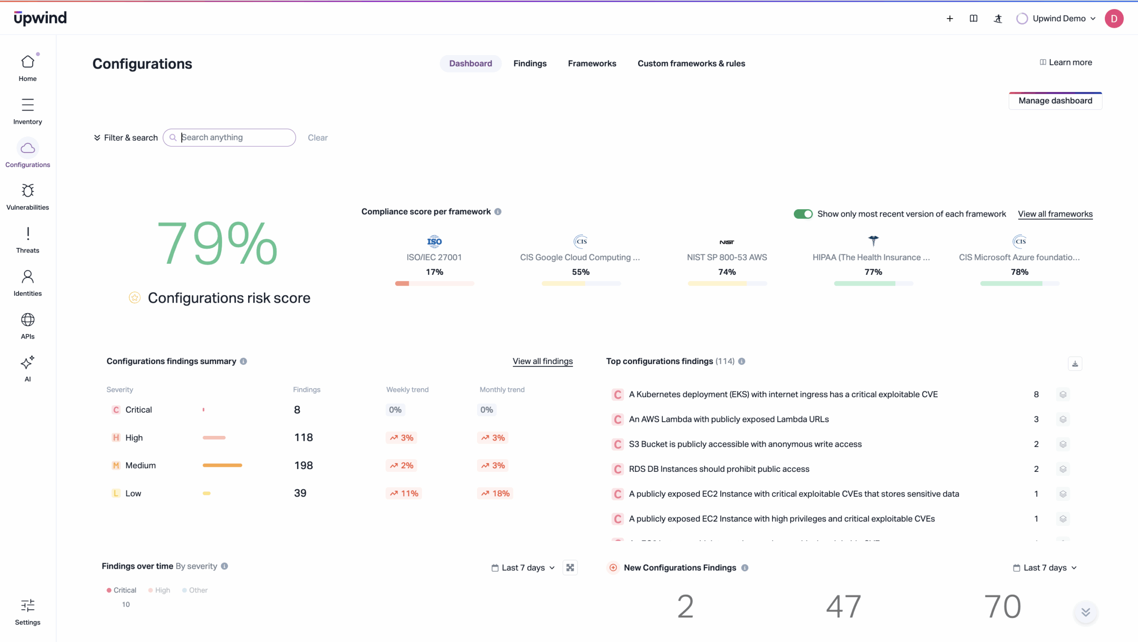Open Last 7 days dropdown for Findings over time

point(523,568)
